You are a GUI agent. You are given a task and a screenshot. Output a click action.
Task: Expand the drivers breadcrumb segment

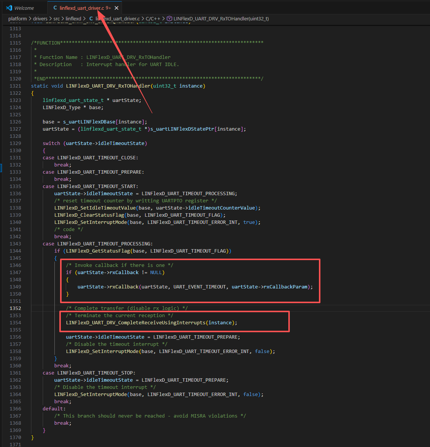point(40,18)
